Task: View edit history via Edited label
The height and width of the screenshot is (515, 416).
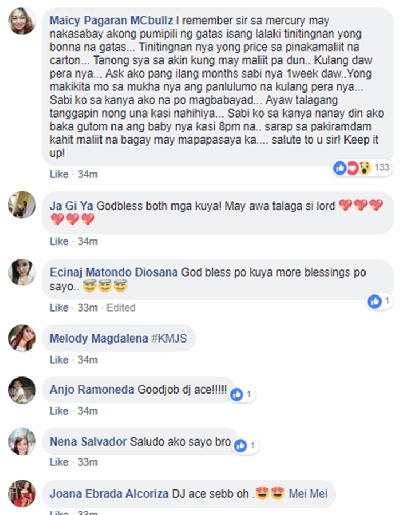Action: 121,308
